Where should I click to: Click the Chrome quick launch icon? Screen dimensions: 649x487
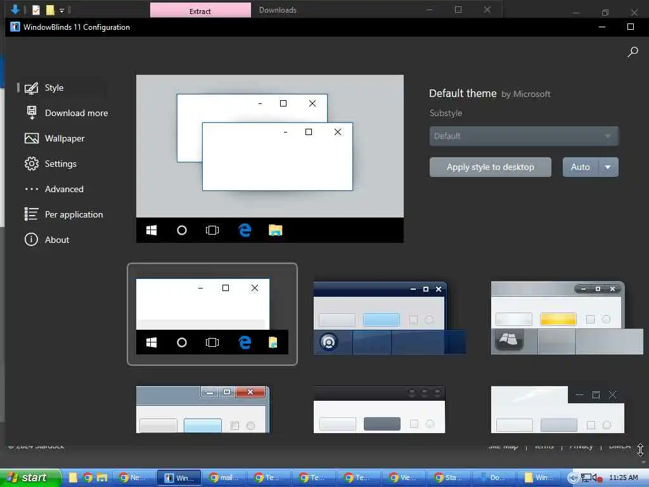pyautogui.click(x=87, y=477)
